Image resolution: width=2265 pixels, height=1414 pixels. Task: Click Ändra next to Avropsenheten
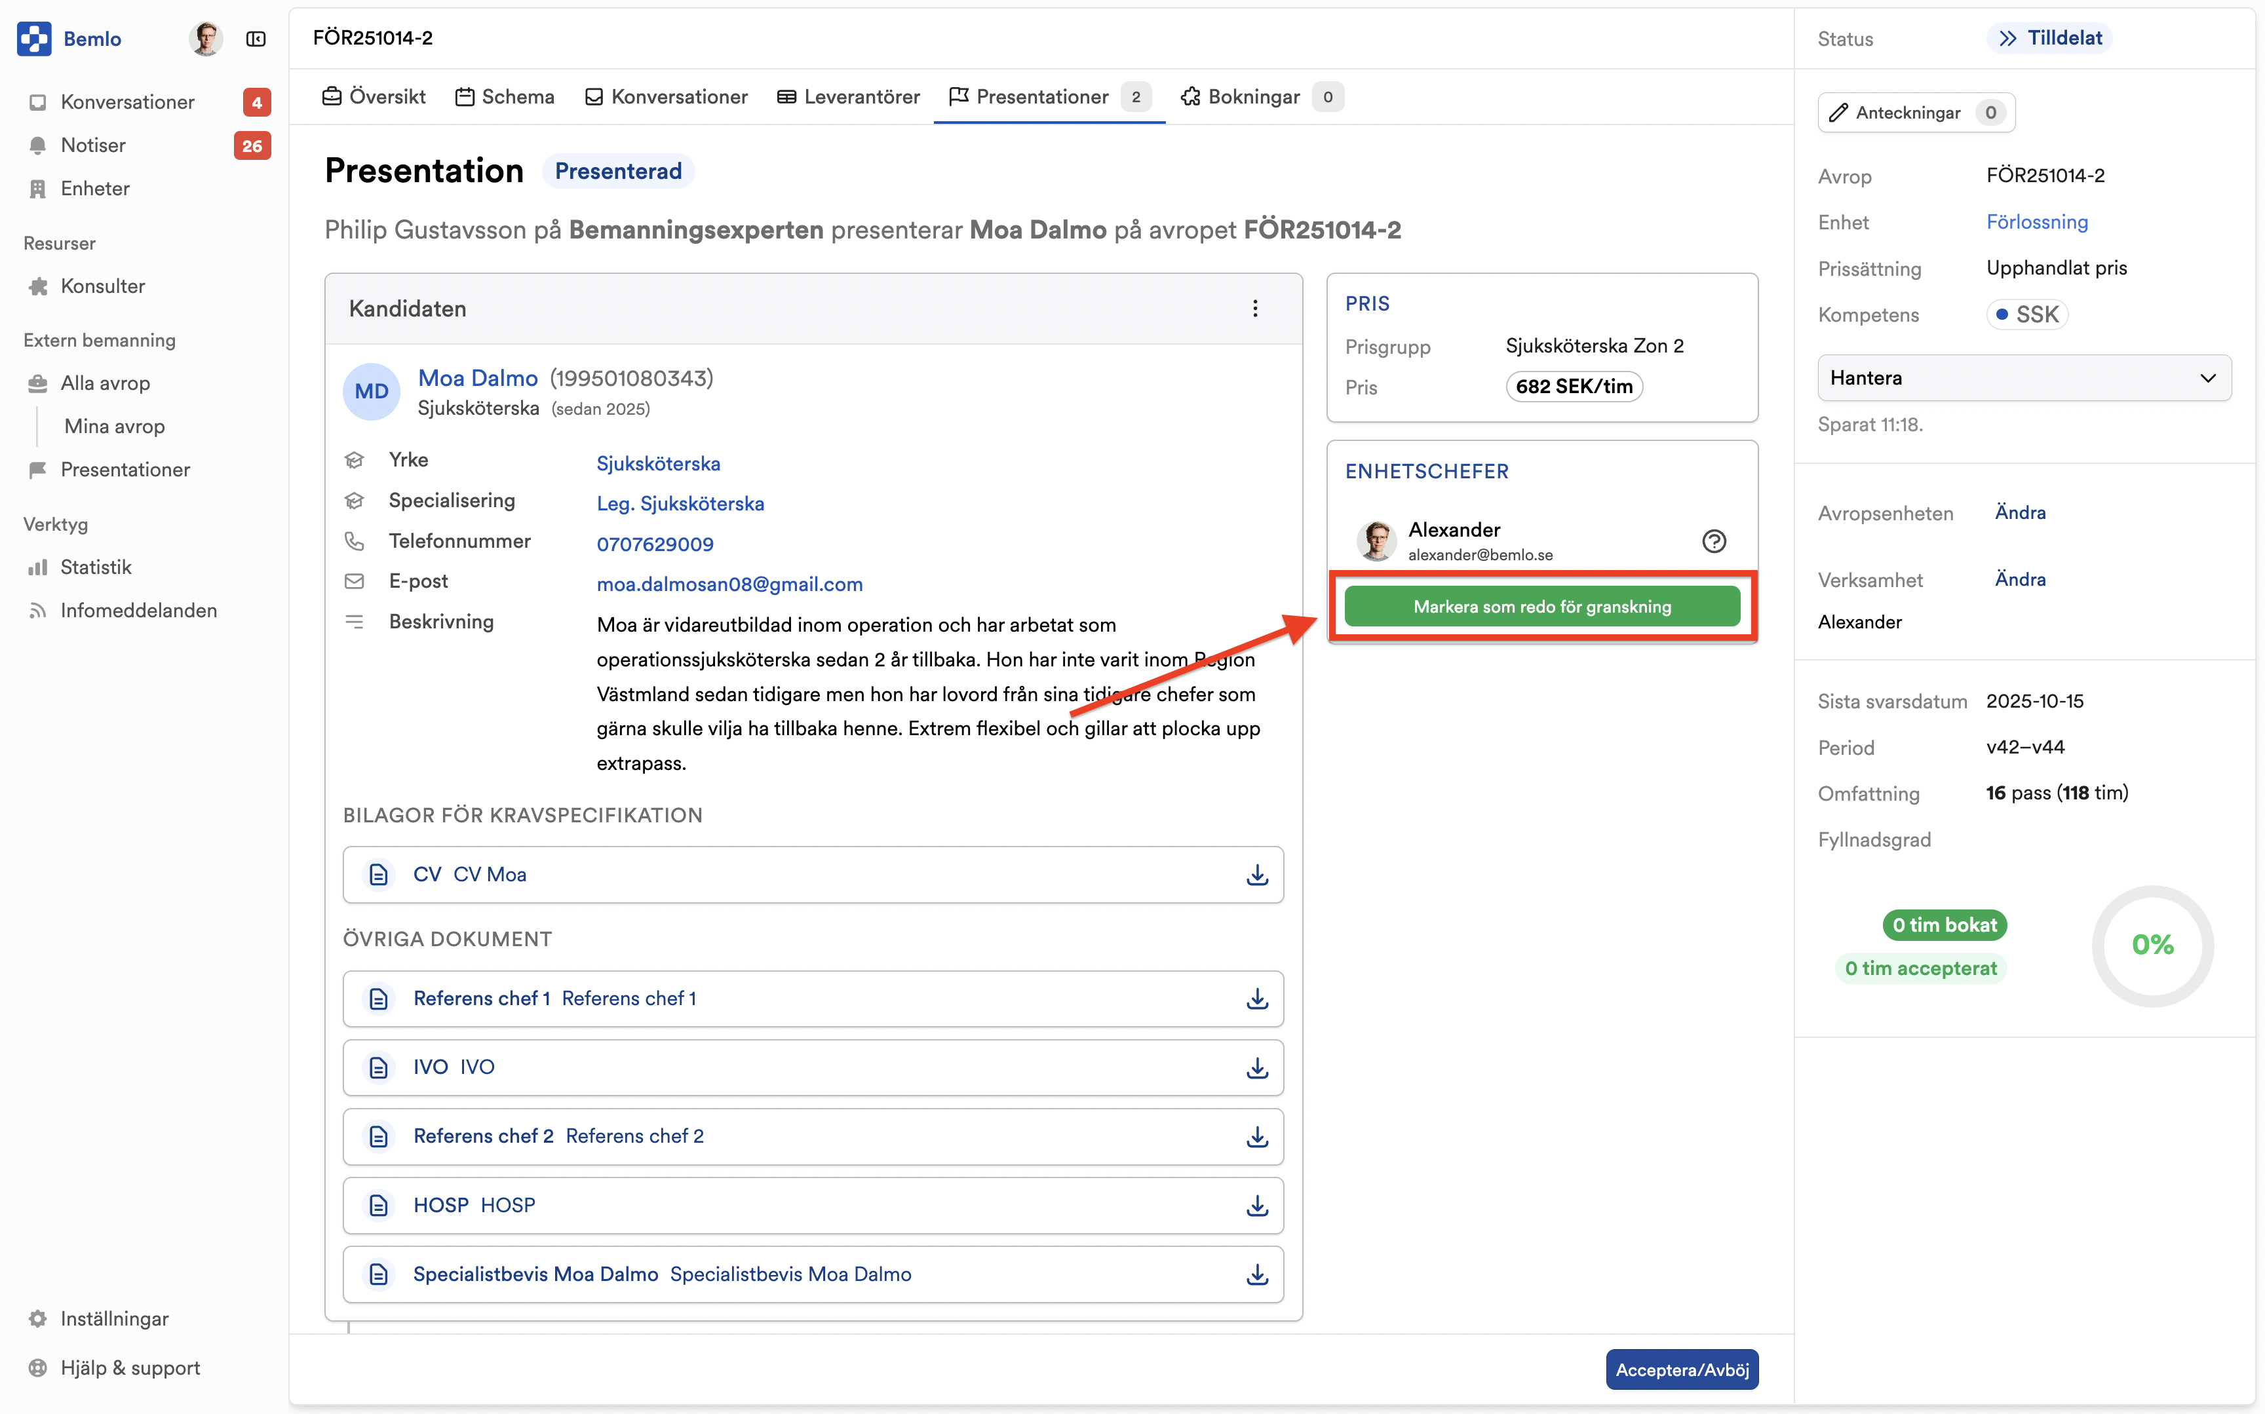click(2020, 512)
